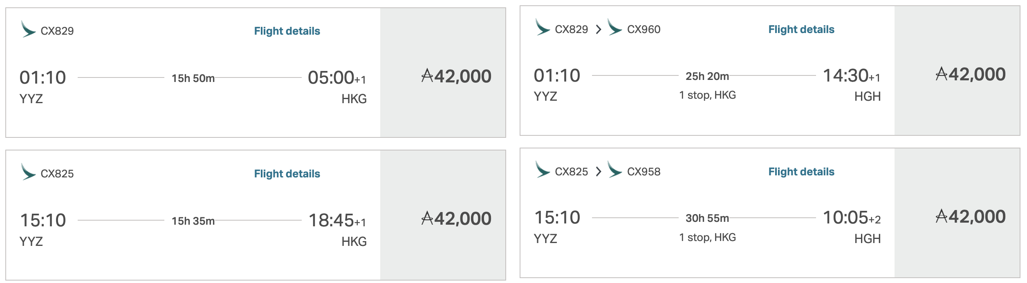Click the Asia Miles symbol on the 30h 55m fare
The height and width of the screenshot is (283, 1027).
pos(941,216)
